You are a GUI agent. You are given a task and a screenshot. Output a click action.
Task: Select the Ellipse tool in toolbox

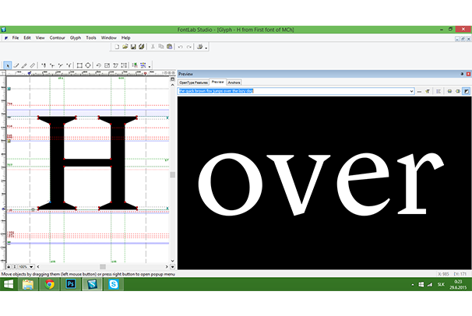88,65
